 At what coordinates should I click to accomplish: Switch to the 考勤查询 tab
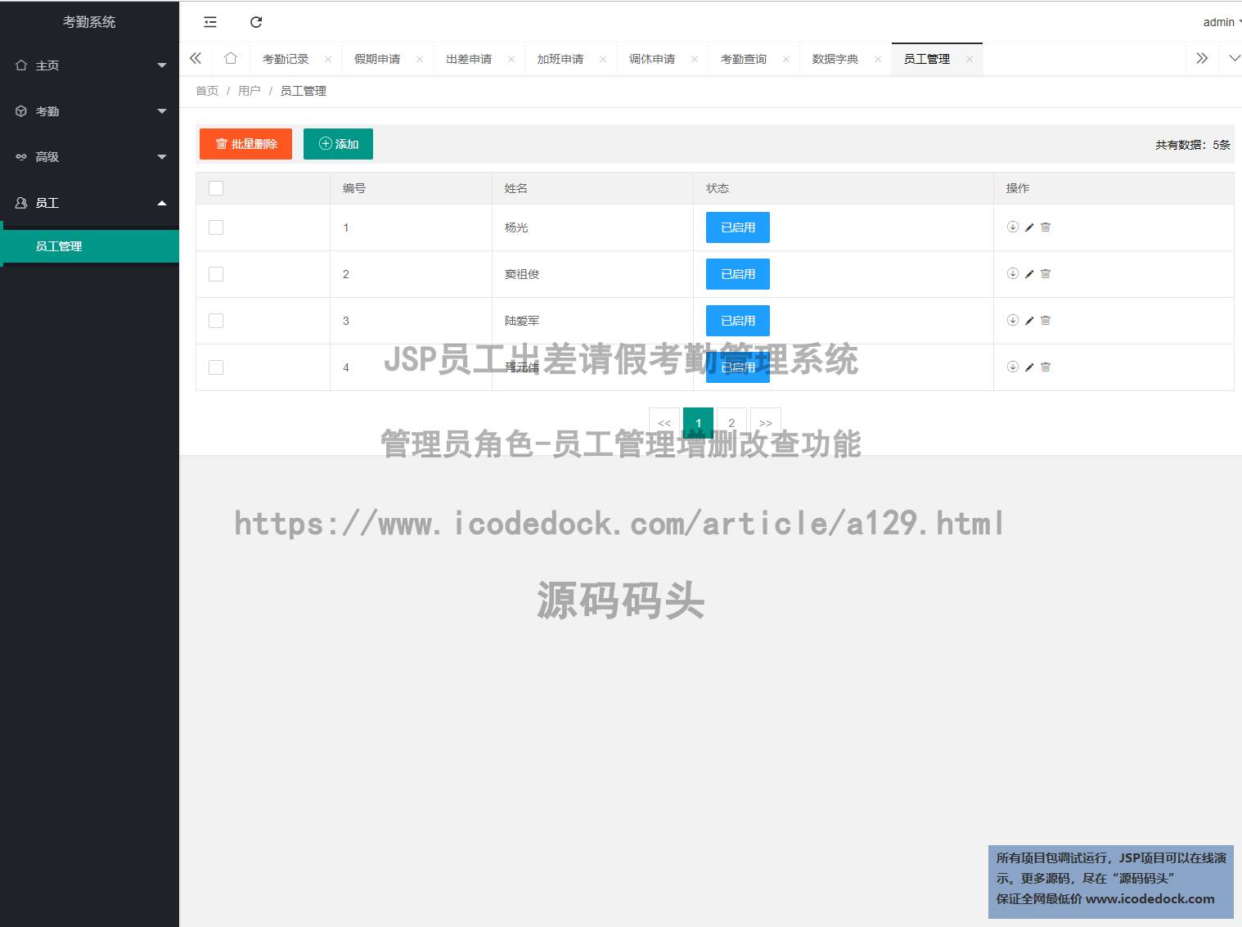point(744,59)
